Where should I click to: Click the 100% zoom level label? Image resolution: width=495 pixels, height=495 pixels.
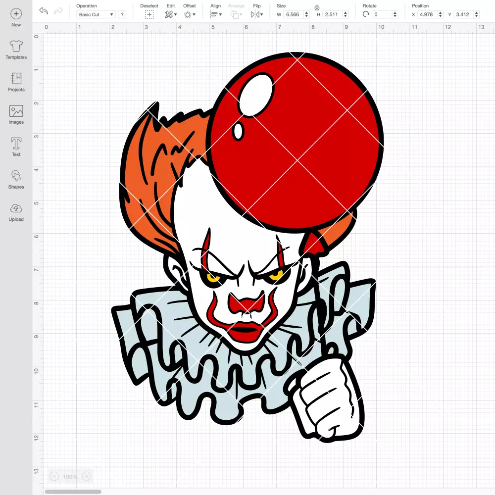[x=70, y=477]
